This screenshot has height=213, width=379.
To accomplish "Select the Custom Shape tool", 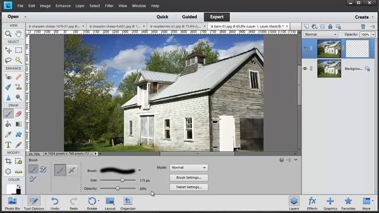I will [18, 134].
